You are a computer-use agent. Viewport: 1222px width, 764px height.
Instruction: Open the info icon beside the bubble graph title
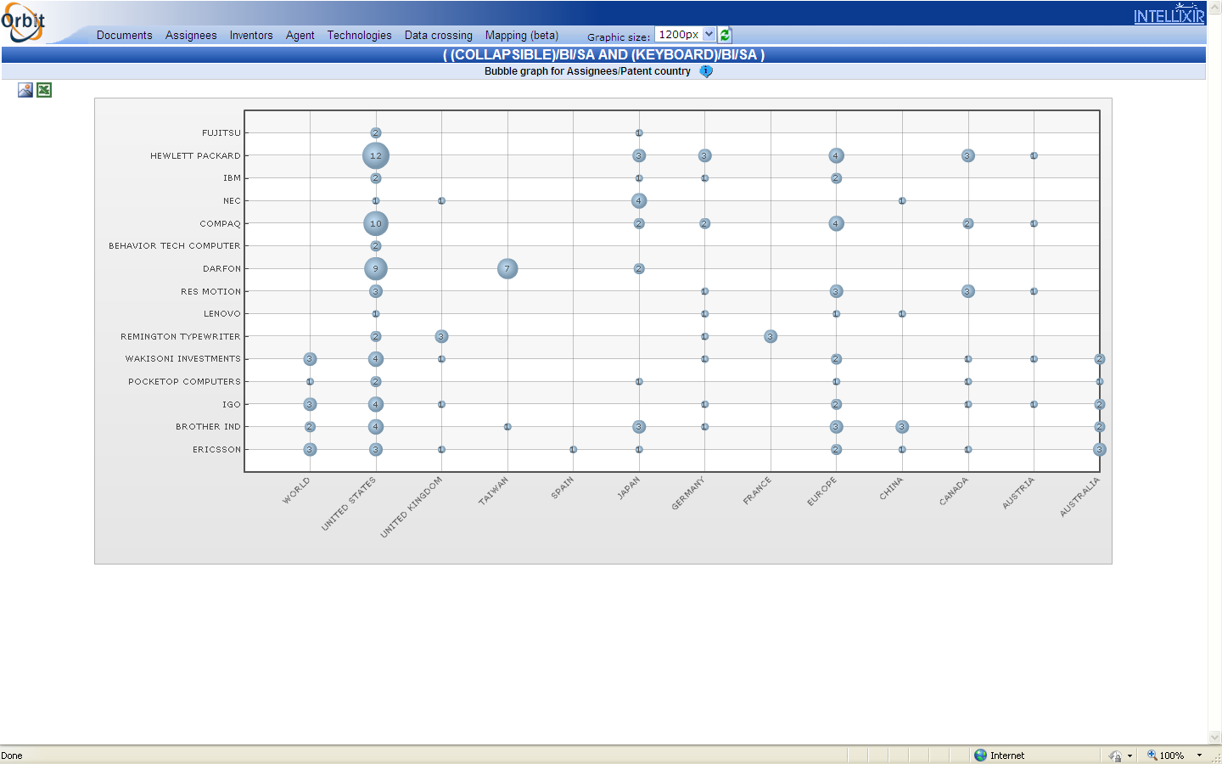pos(706,71)
